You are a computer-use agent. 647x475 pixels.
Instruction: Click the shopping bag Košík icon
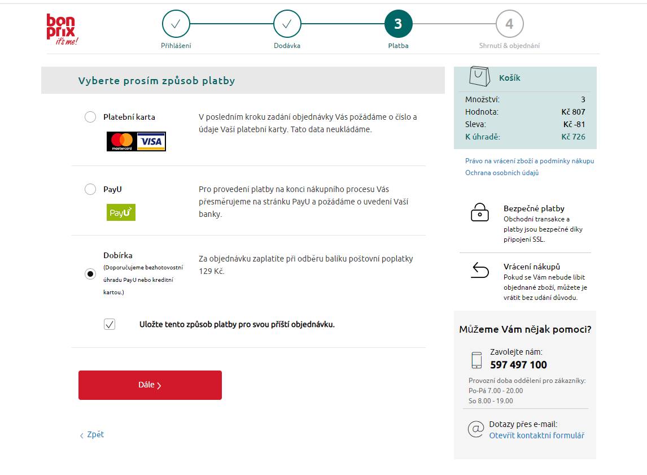[x=479, y=76]
